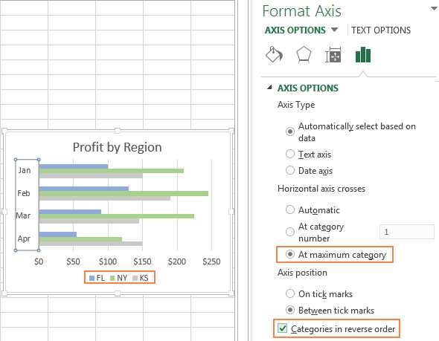Click the $200 axis value
The width and height of the screenshot is (439, 341).
pos(176,262)
